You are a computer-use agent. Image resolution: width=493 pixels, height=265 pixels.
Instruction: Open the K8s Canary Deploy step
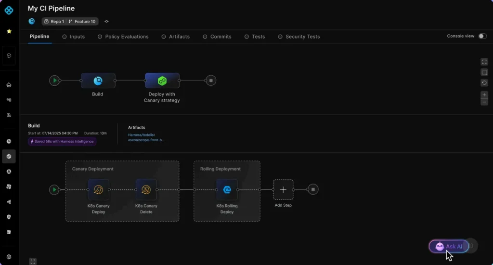point(98,190)
